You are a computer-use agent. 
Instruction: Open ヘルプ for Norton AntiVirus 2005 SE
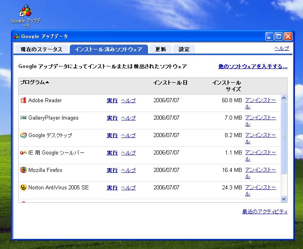[x=129, y=188]
